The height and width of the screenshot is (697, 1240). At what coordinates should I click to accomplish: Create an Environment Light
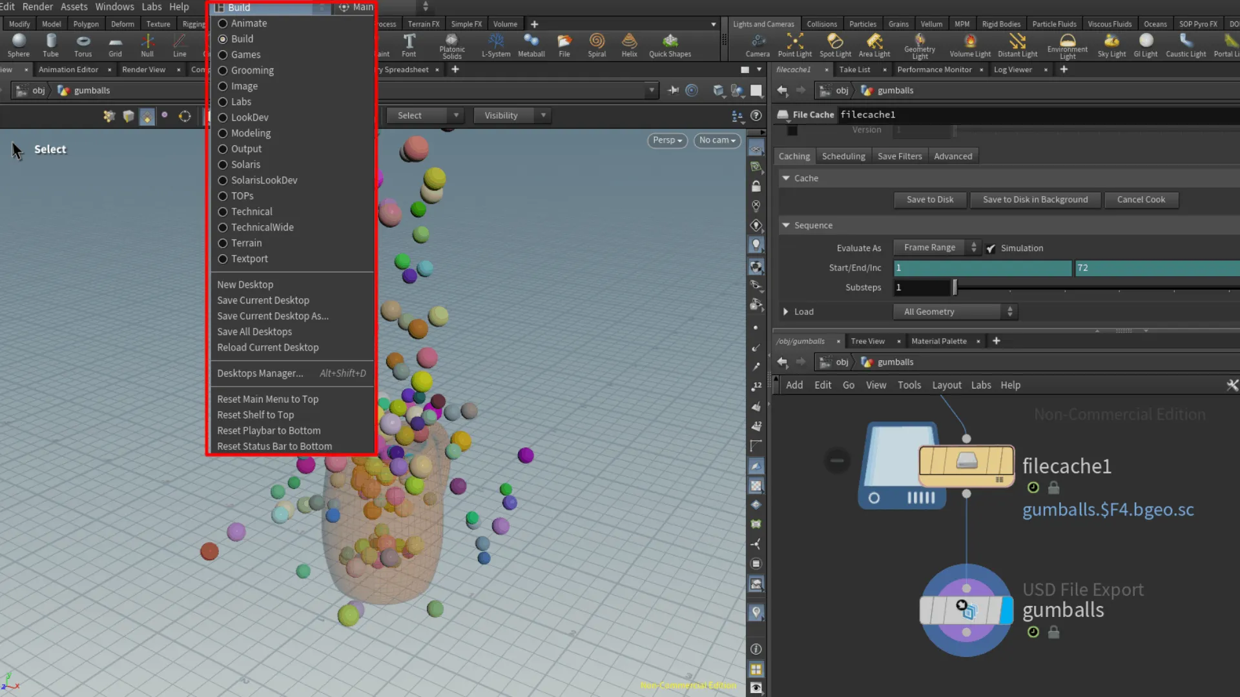[1067, 45]
